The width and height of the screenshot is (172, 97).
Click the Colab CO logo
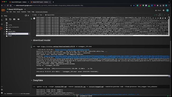[3, 10]
